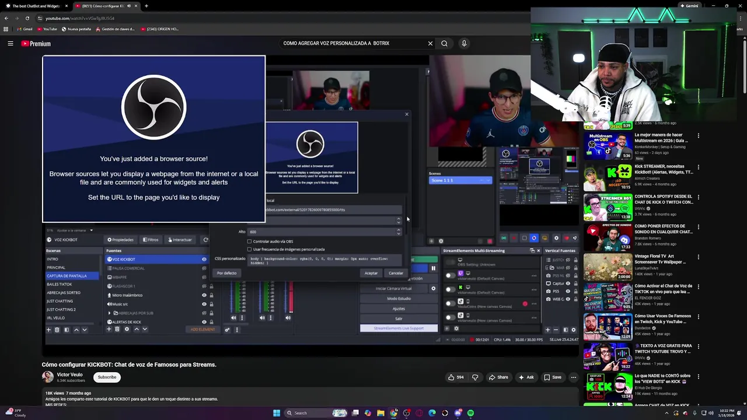Run search with the magnifier button
The image size is (747, 420).
tap(445, 43)
